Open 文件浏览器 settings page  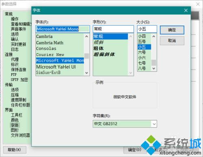pos(20,135)
